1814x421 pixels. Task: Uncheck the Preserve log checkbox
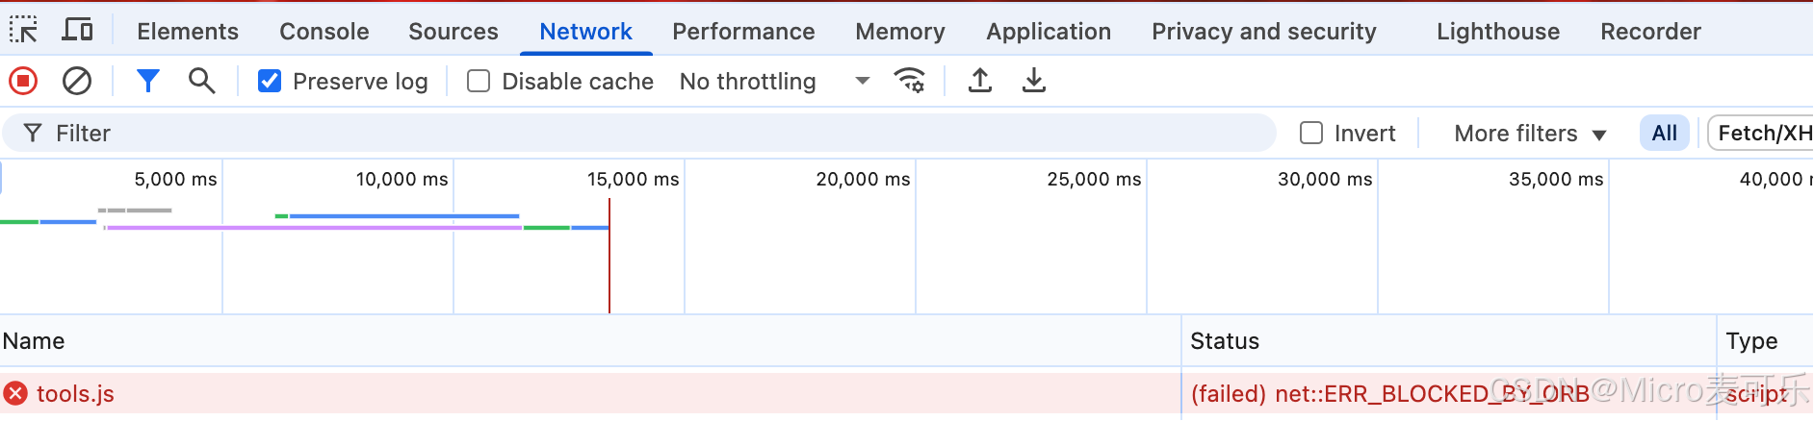[271, 82]
